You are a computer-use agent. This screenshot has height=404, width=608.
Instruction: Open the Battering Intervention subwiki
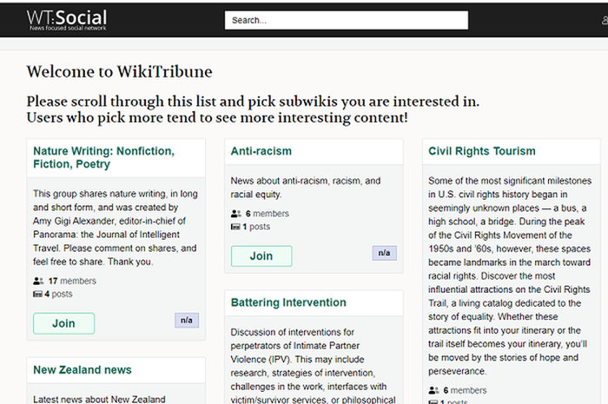point(288,302)
